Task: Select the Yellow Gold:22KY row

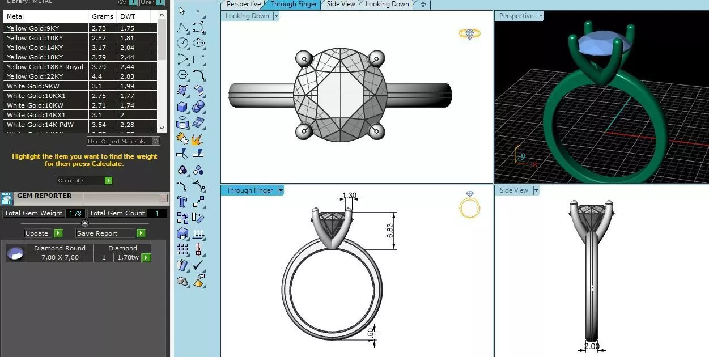Action: pyautogui.click(x=80, y=76)
